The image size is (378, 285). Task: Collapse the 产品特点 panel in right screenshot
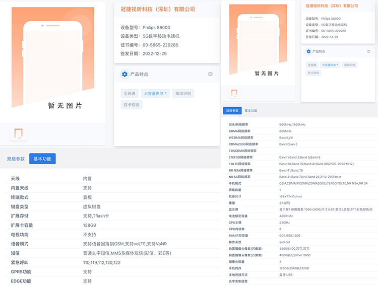368,51
